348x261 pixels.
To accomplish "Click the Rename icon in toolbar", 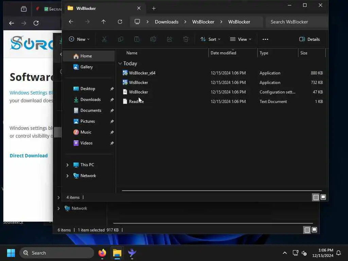I will pos(153,39).
